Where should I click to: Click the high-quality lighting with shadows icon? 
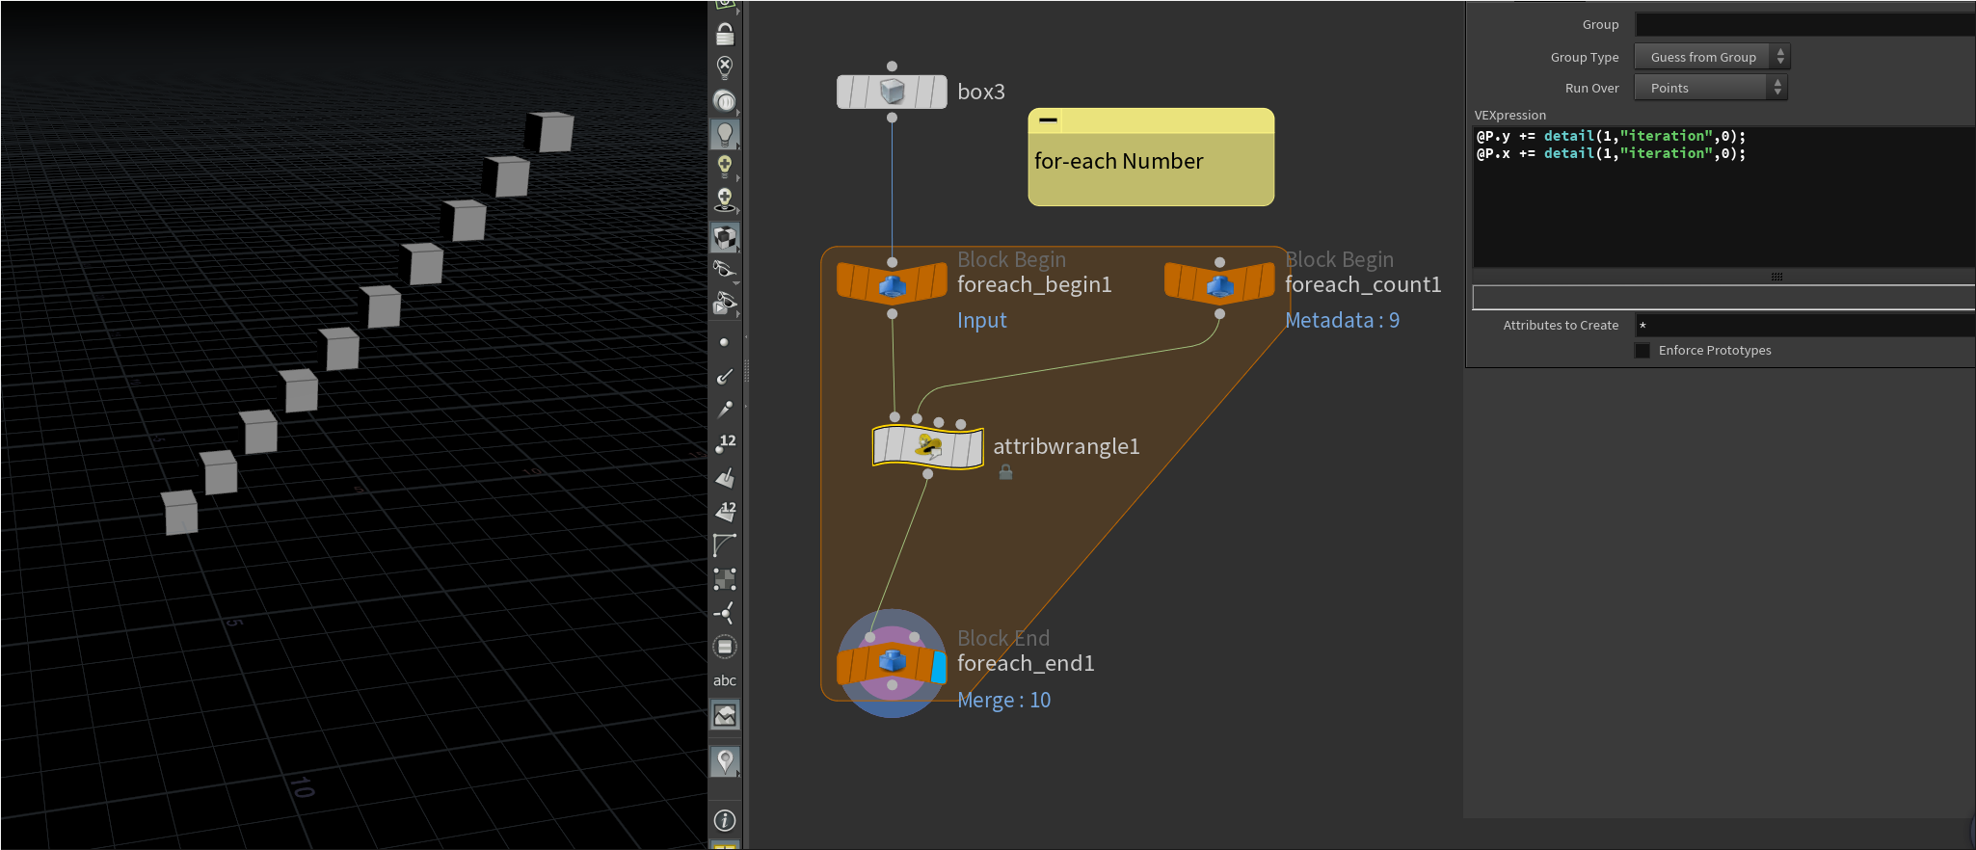(x=725, y=199)
